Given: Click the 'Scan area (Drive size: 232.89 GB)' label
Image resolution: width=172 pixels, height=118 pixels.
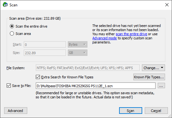Looking at the screenshot, I should pos(35,18).
